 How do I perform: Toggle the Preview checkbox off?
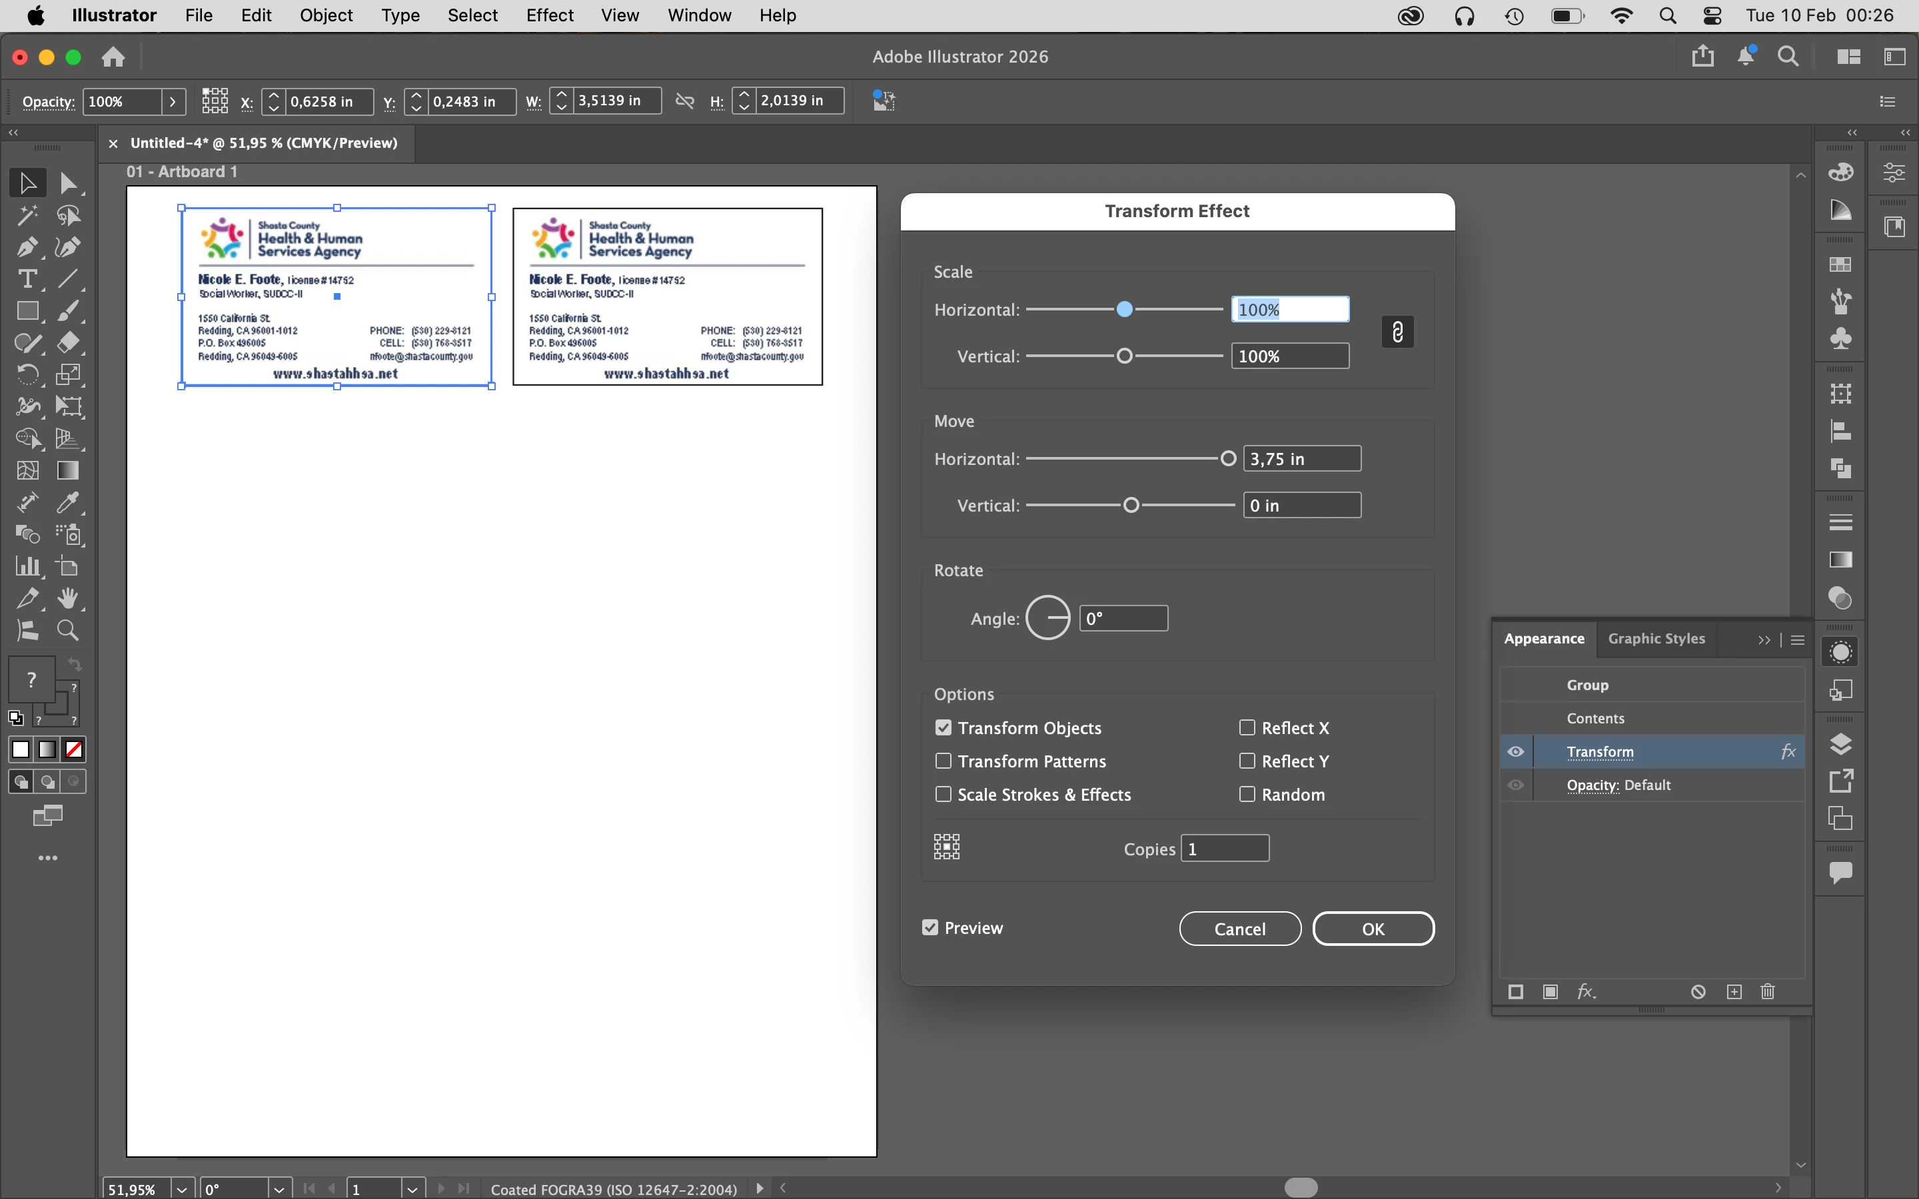pos(930,927)
